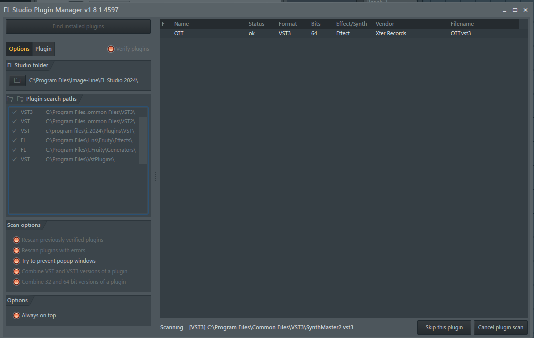534x338 pixels.
Task: Sort by the Bits column header
Action: [316, 24]
